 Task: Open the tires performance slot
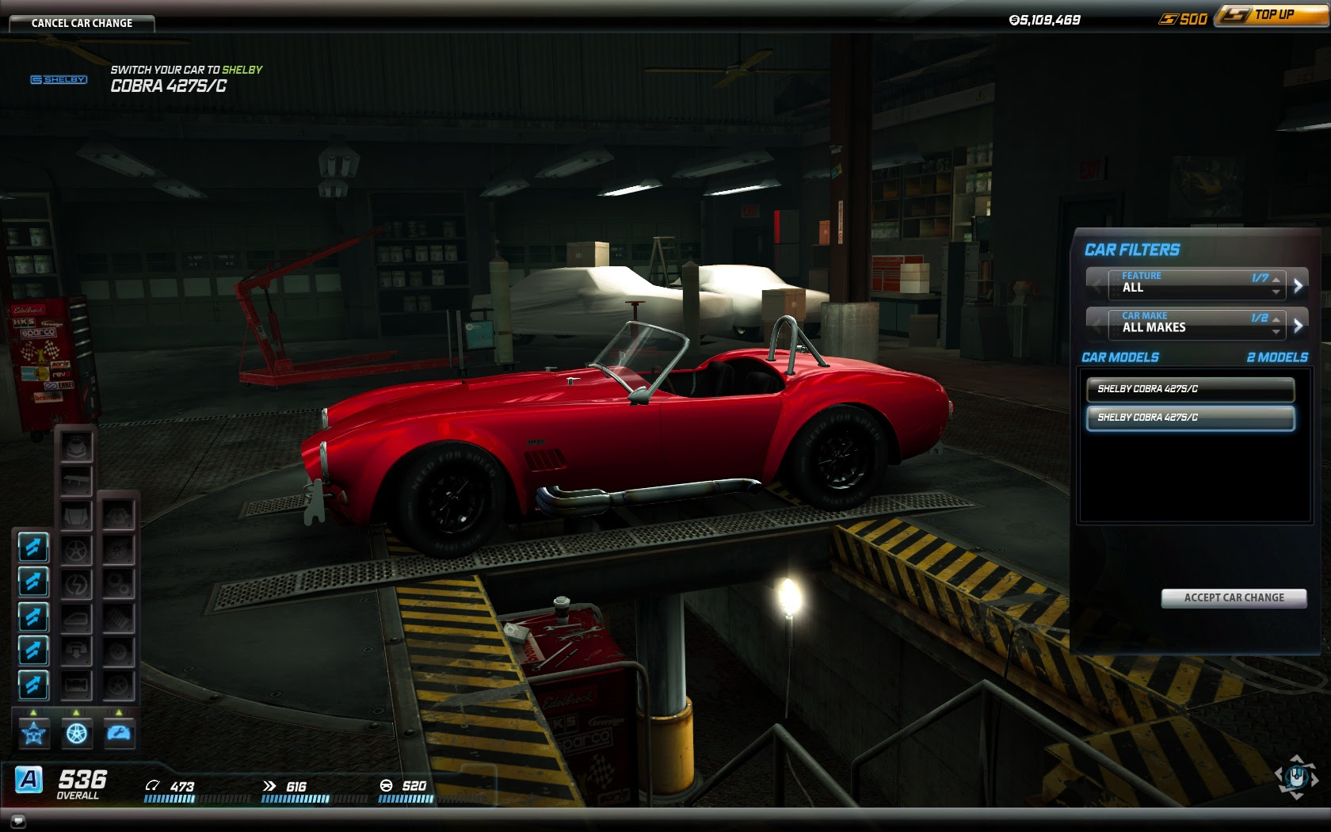coord(119,685)
